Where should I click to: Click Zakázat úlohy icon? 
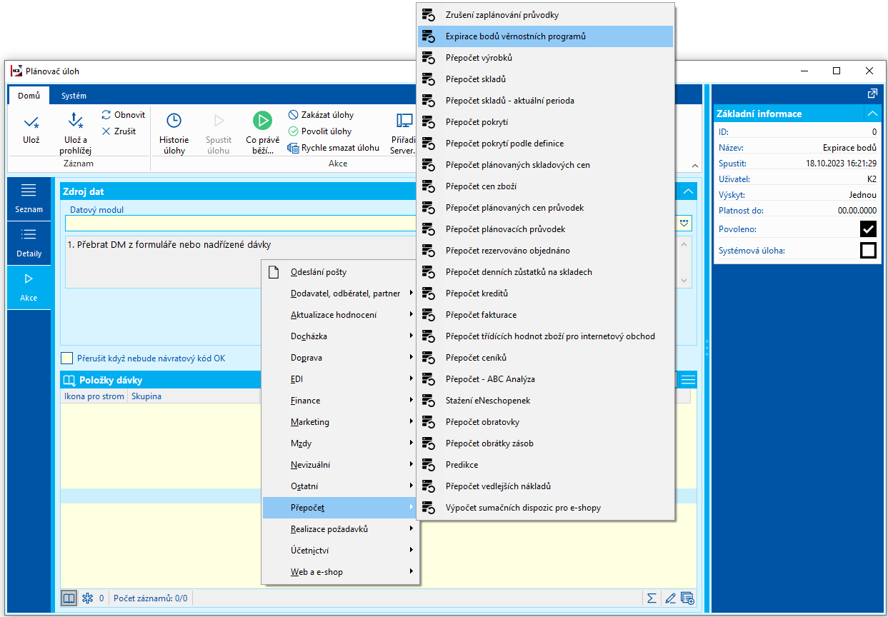tap(293, 115)
